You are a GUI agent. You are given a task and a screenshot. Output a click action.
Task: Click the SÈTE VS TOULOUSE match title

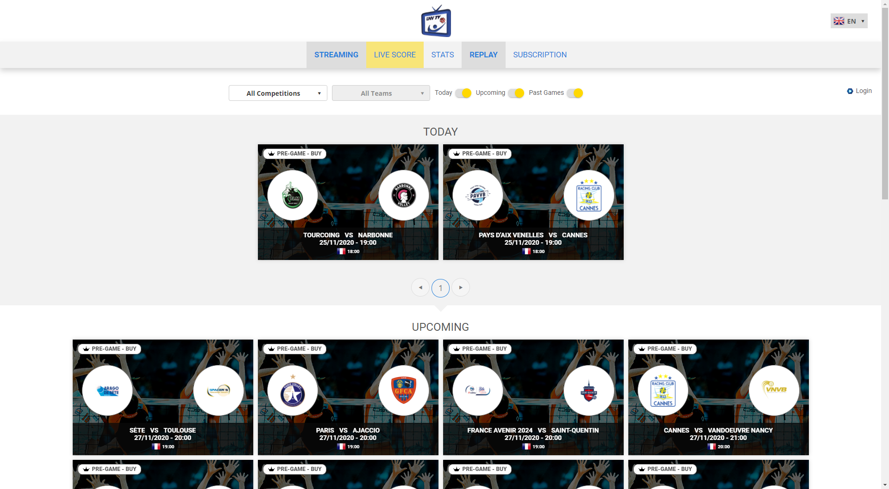(x=163, y=430)
